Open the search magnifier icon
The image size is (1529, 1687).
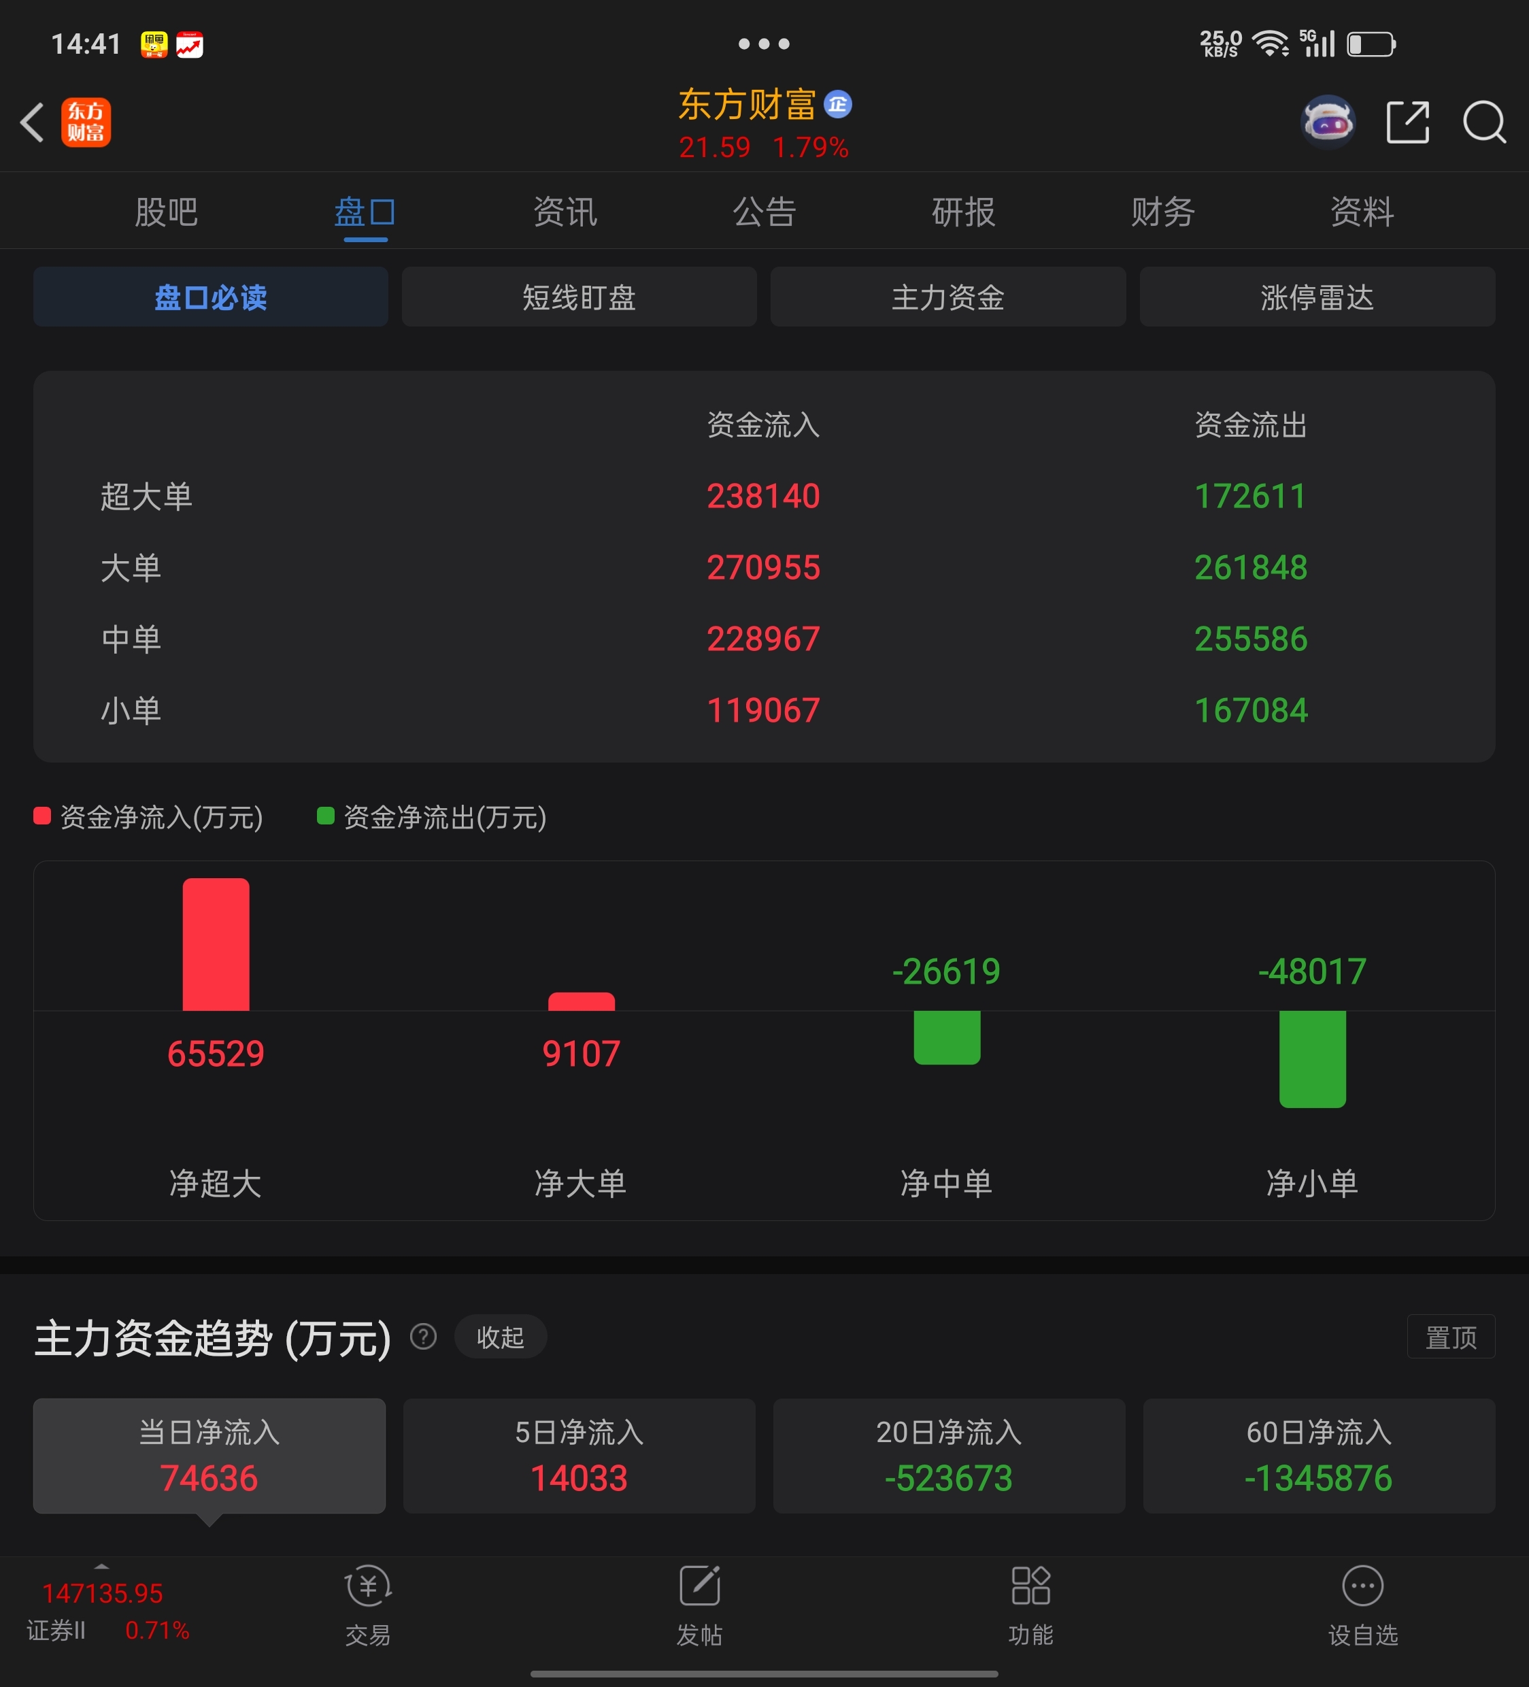pos(1484,122)
